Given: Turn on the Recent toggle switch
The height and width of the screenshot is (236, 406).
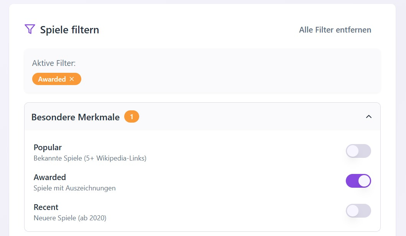Looking at the screenshot, I should (358, 211).
